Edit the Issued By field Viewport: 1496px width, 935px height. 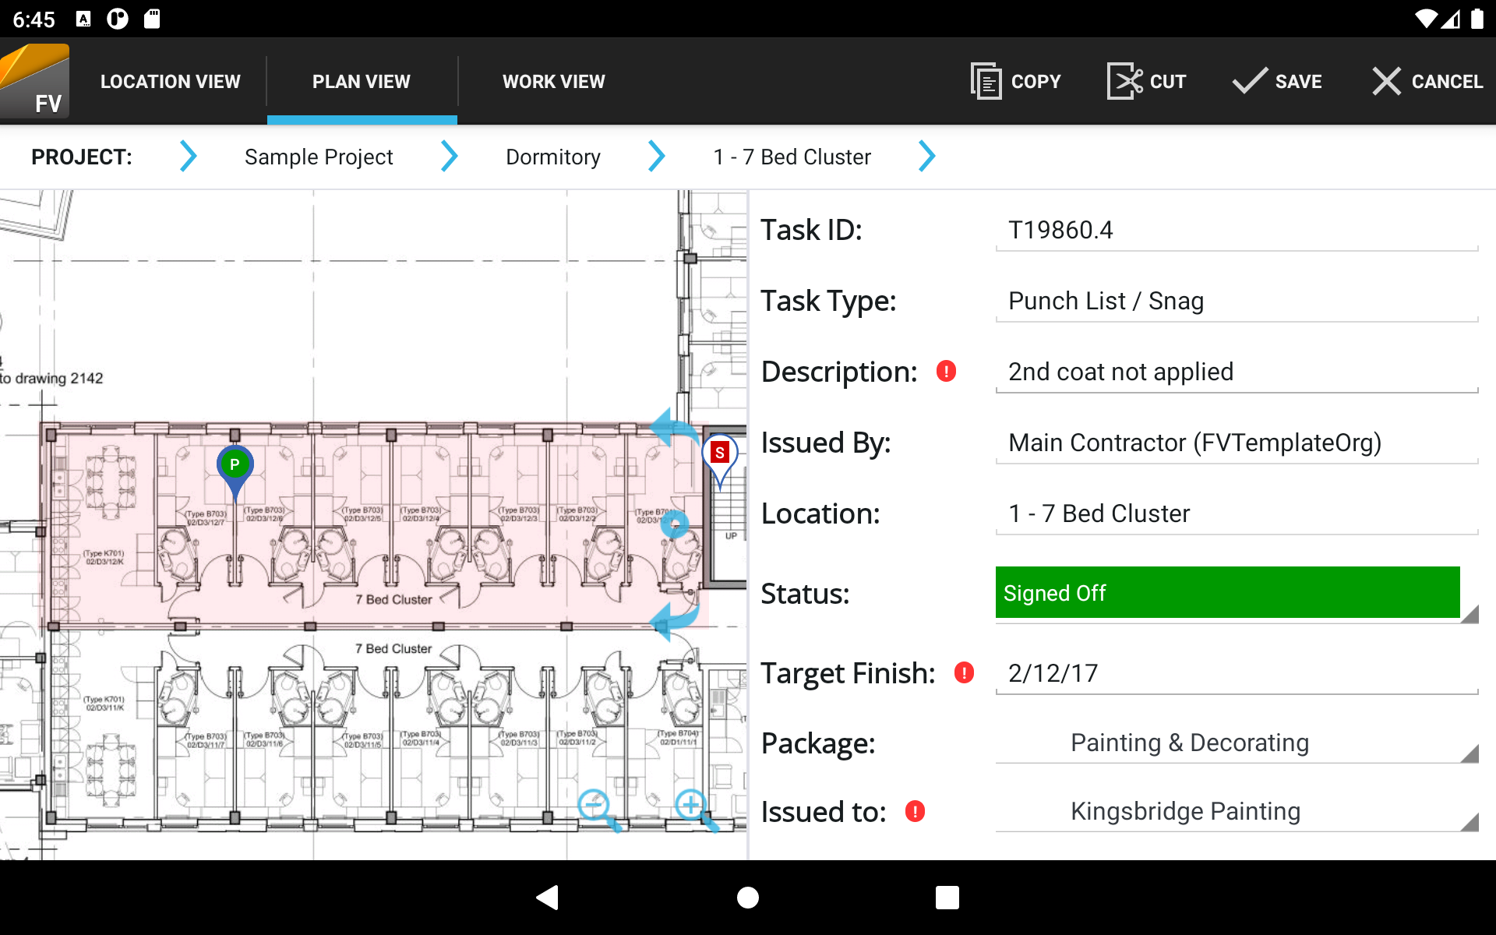click(1237, 443)
